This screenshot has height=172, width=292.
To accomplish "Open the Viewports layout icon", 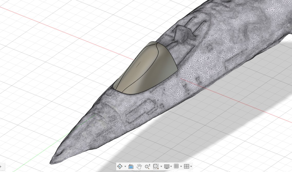I will tap(186, 166).
